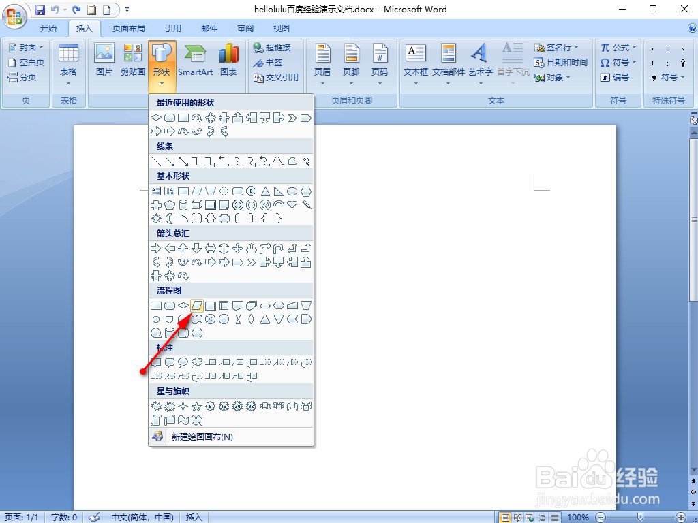Select the smiley face shape
Viewport: 698px width, 523px height.
click(238, 205)
